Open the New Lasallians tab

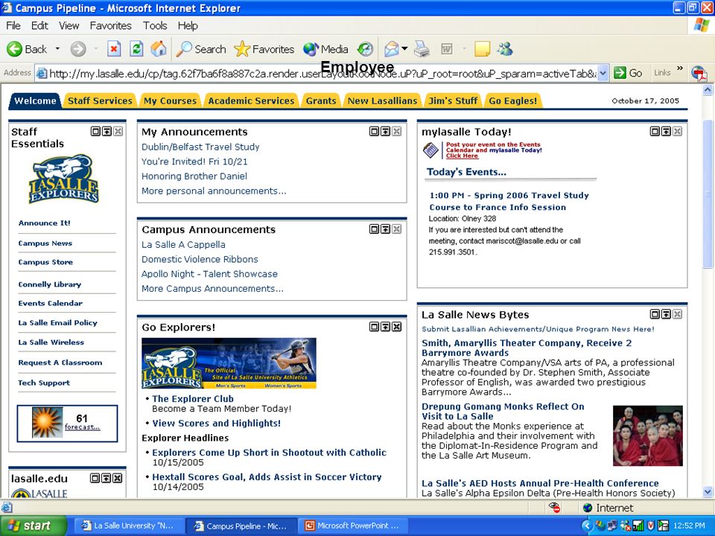tap(382, 100)
